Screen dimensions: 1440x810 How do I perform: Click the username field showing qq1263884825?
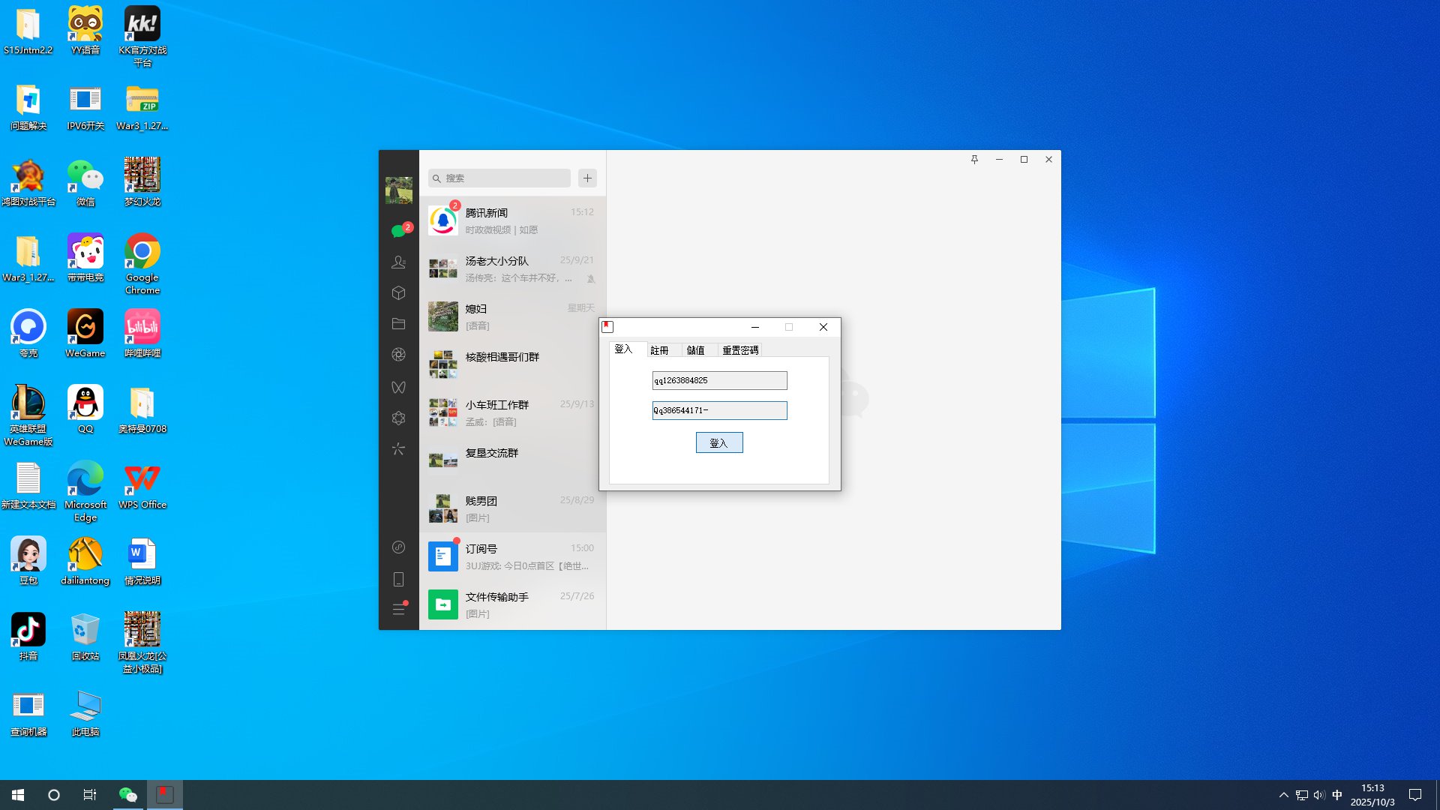tap(719, 381)
